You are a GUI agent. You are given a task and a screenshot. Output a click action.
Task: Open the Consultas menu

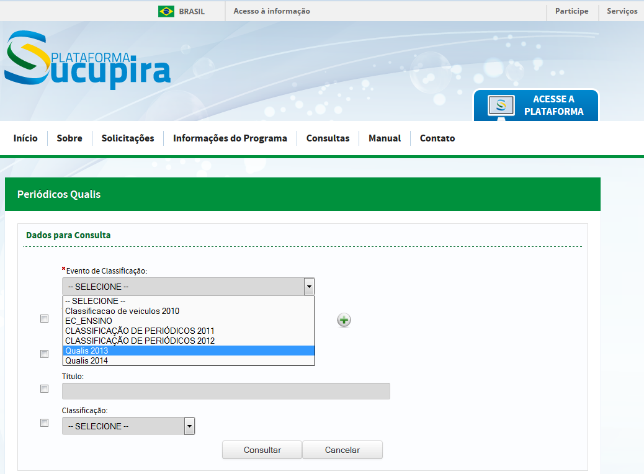pyautogui.click(x=328, y=138)
